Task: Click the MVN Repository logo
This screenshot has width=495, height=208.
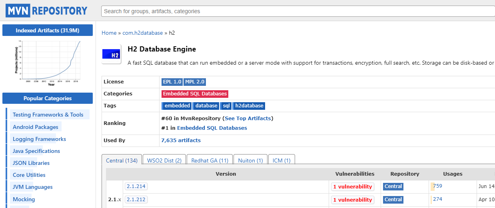Action: (x=46, y=11)
